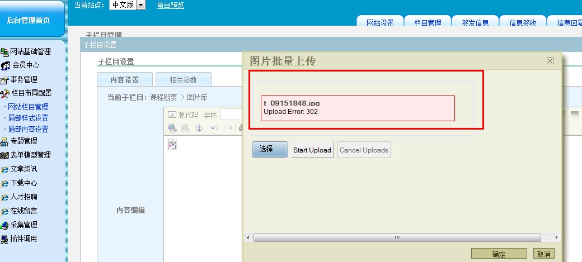Open 会员中心 from the sidebar
Image resolution: width=582 pixels, height=262 pixels.
(25, 65)
